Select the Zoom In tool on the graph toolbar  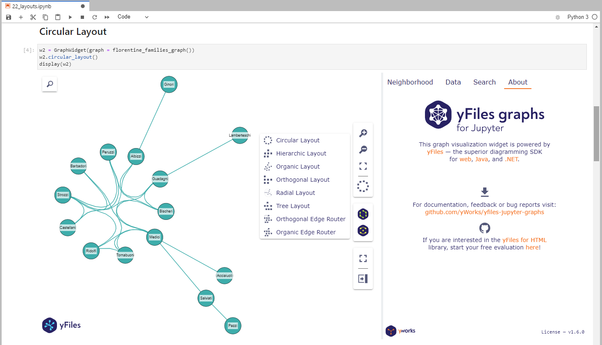(x=363, y=133)
